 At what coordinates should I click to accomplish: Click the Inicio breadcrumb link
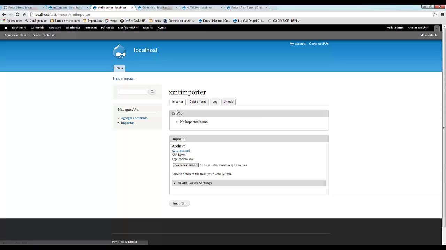click(116, 78)
